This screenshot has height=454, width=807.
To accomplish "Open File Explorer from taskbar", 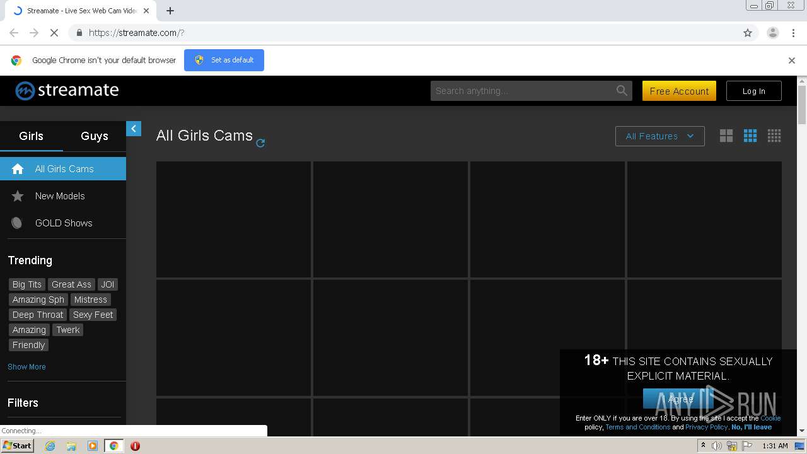I will [x=71, y=446].
